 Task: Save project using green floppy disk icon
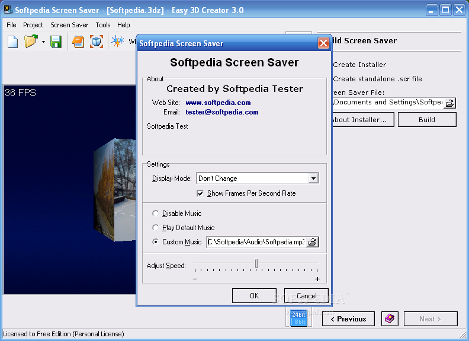[56, 42]
